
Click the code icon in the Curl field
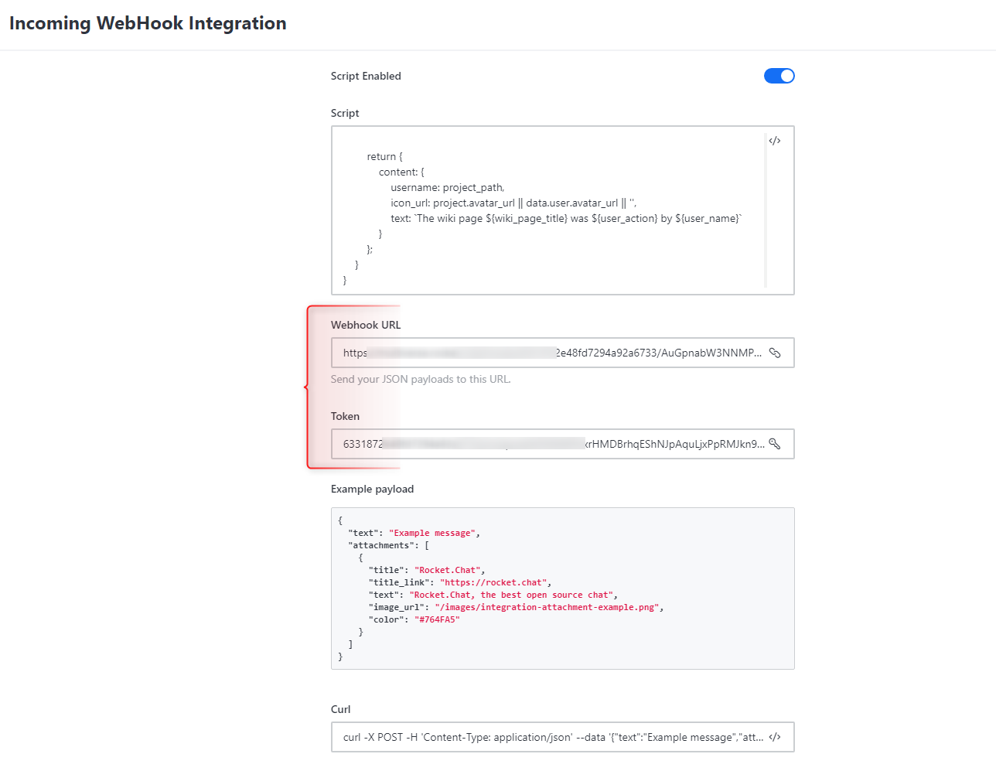click(x=775, y=737)
